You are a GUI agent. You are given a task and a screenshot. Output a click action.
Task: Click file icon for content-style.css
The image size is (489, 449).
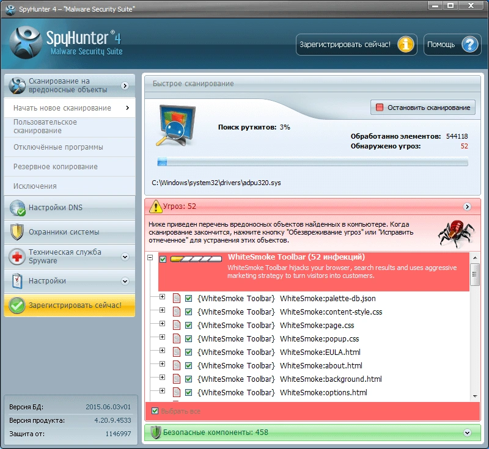[x=177, y=312]
